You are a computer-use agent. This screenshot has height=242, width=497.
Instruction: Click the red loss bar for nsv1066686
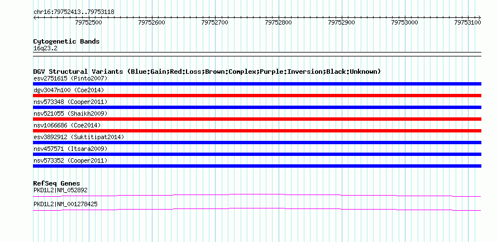[x=257, y=131]
